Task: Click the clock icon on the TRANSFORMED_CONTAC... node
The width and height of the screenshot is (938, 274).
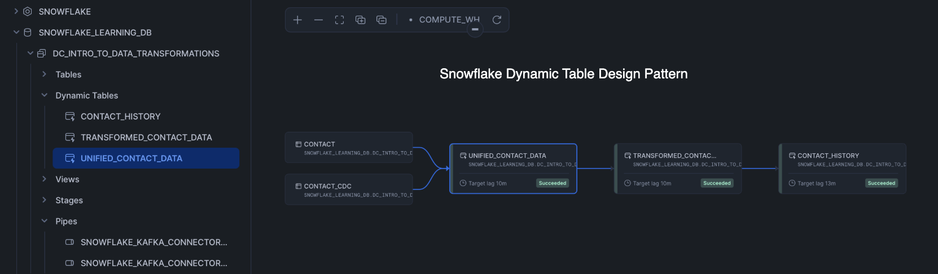Action: [x=628, y=183]
